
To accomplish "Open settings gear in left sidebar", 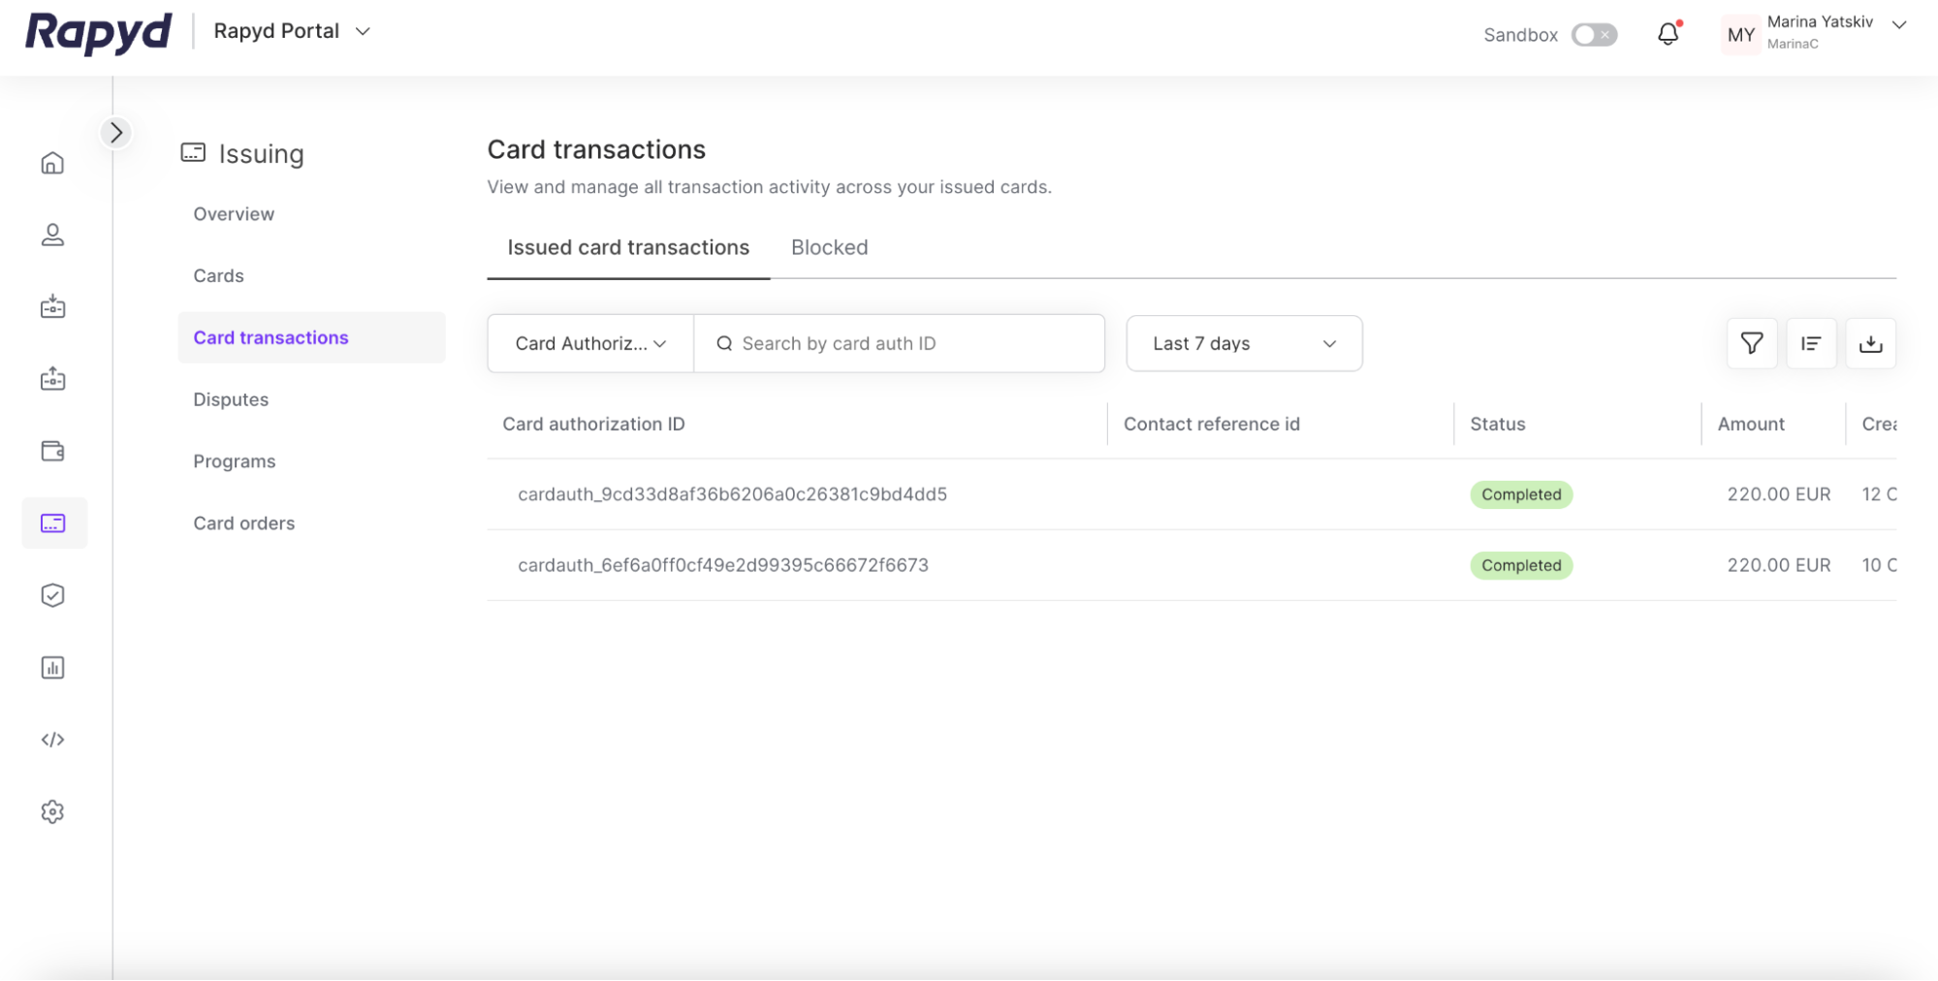I will click(52, 811).
